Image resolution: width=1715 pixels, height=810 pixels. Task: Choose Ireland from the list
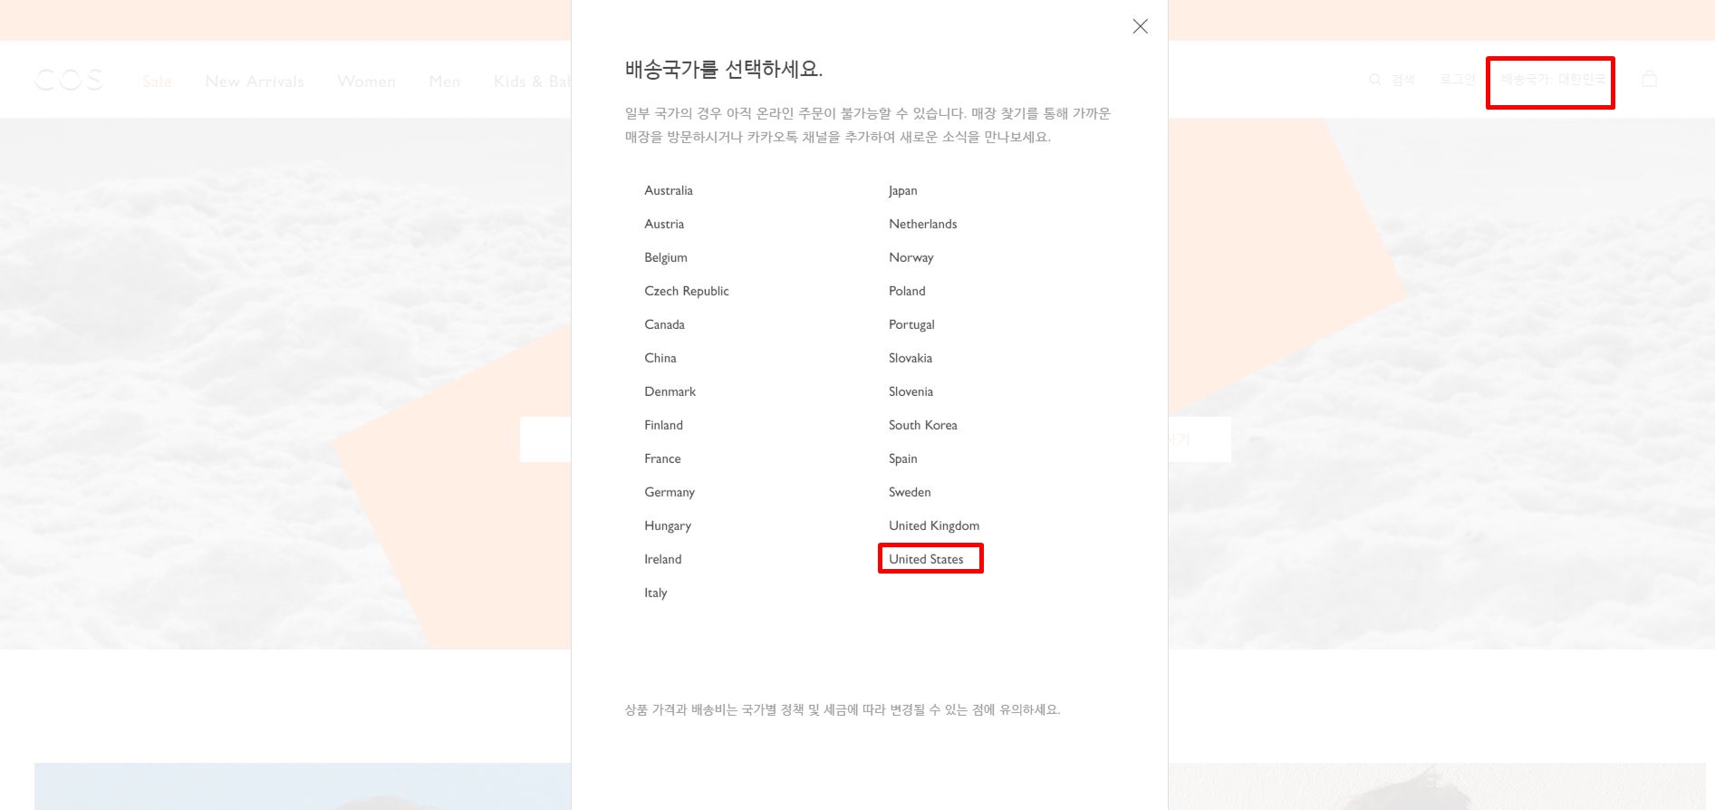(663, 559)
